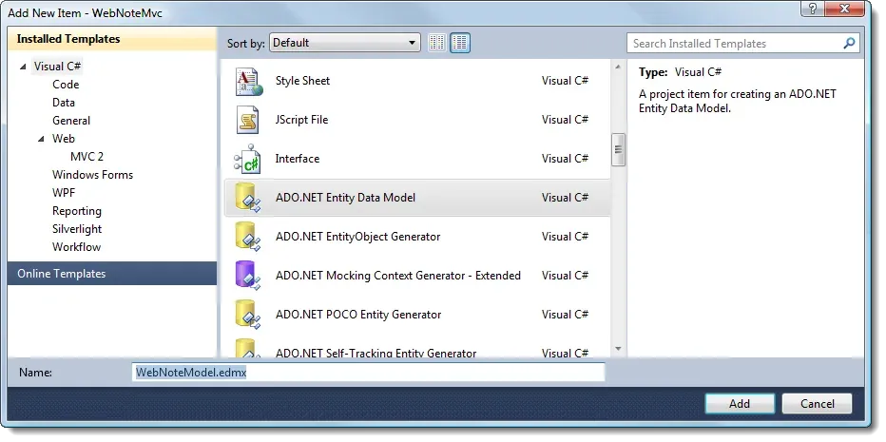This screenshot has height=442, width=886.
Task: Switch to small icons view
Action: 436,43
